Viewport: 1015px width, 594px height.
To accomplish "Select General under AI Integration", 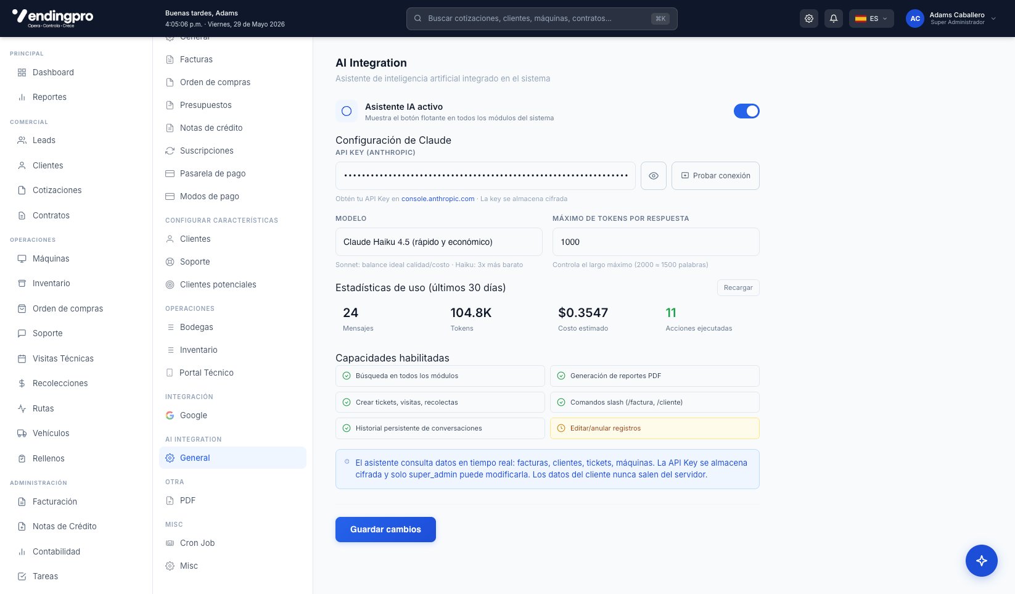I will click(x=232, y=458).
